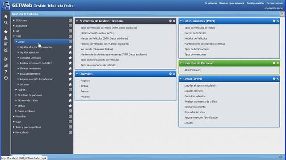Click Cerrar sesión in top menu

pyautogui.click(x=275, y=3)
